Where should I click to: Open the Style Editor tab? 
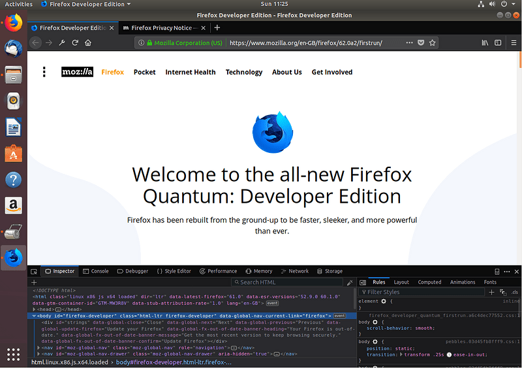point(174,271)
